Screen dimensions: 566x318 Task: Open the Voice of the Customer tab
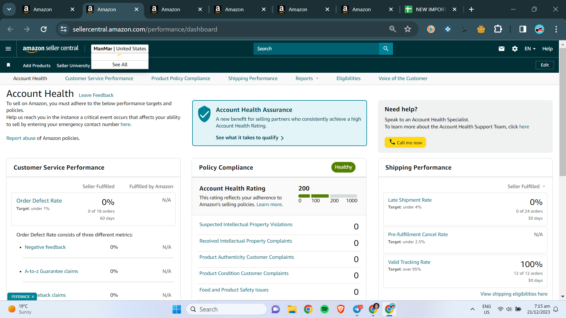tap(403, 78)
